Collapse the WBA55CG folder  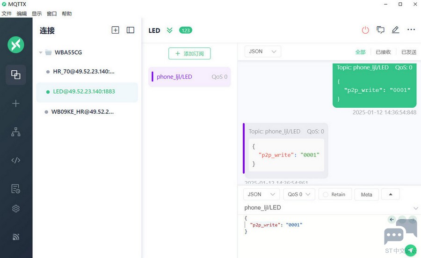(x=41, y=52)
